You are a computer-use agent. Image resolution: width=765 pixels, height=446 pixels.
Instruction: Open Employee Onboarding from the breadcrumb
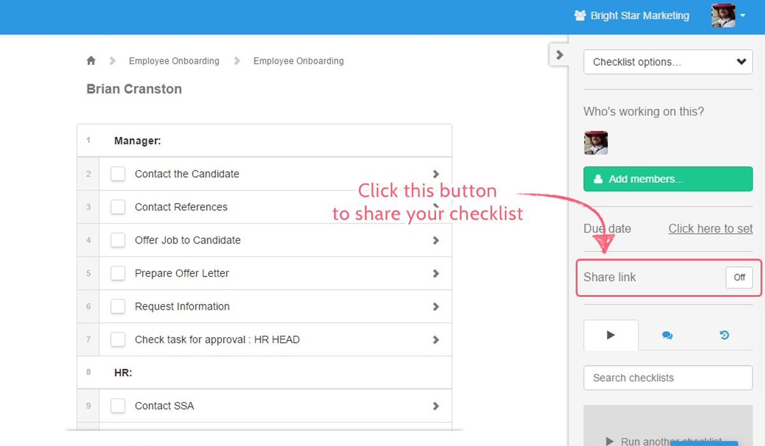pyautogui.click(x=174, y=61)
